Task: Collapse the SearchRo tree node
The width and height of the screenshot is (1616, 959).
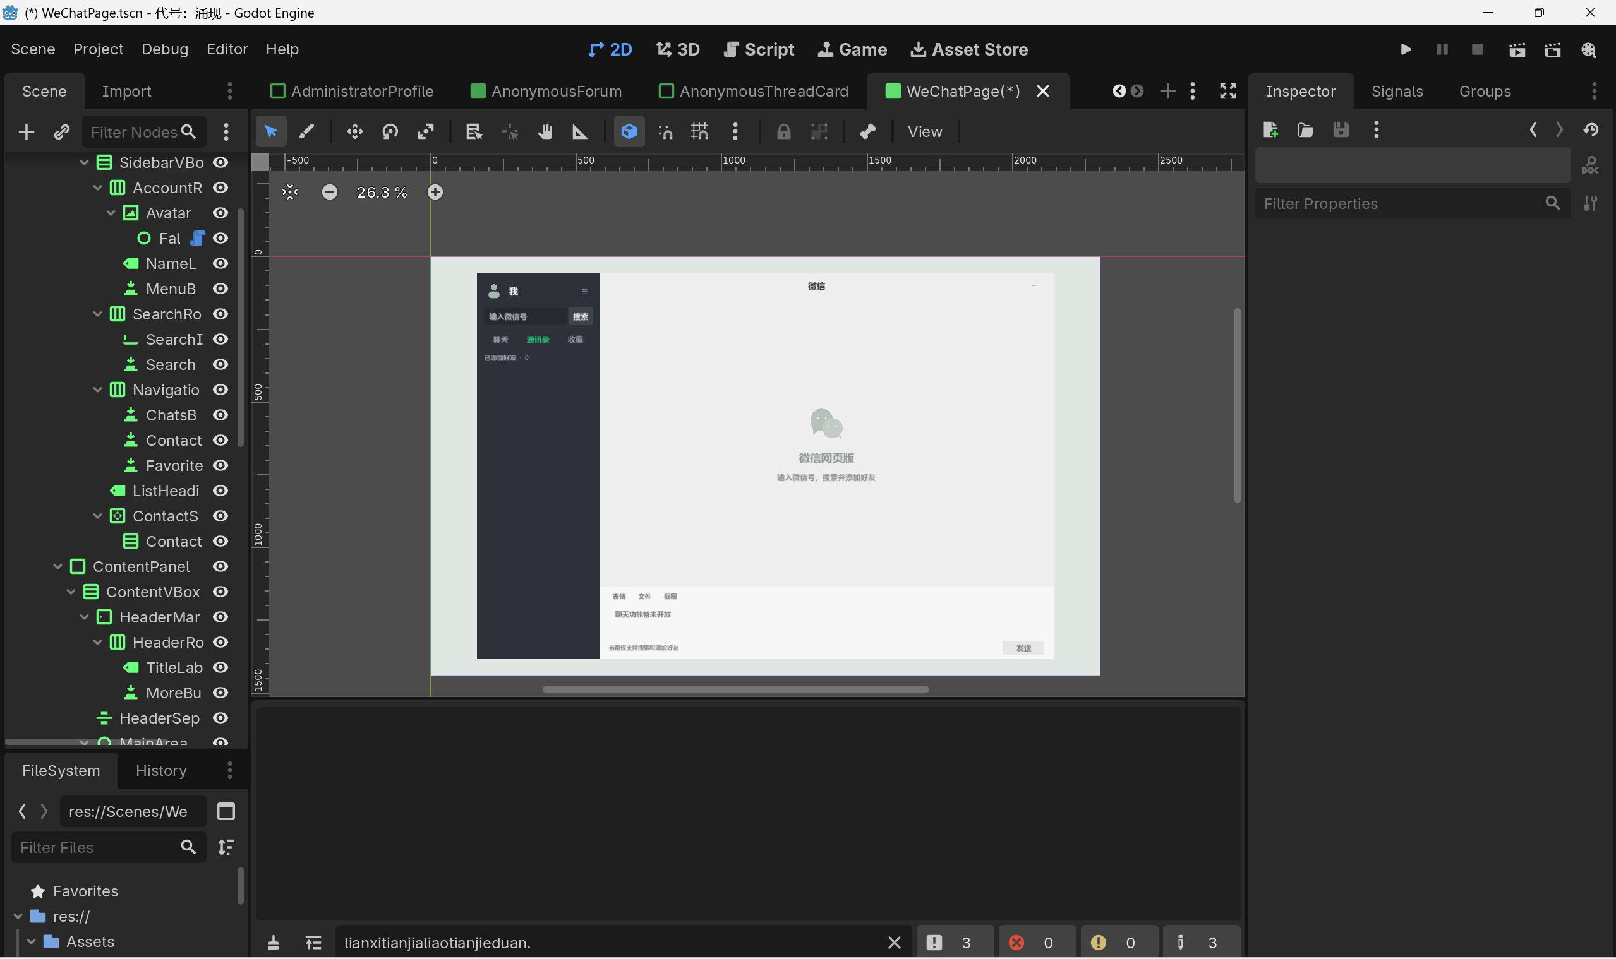Action: coord(98,314)
